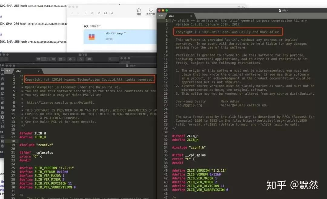Image resolution: width=327 pixels, height=199 pixels.
Task: Click 607KB size under the zlib download
Action: (x=109, y=39)
